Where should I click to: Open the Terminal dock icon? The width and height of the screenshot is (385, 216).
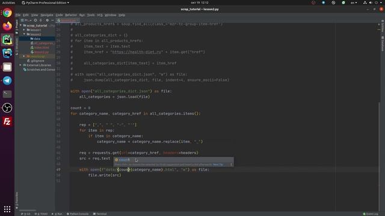coord(7,94)
